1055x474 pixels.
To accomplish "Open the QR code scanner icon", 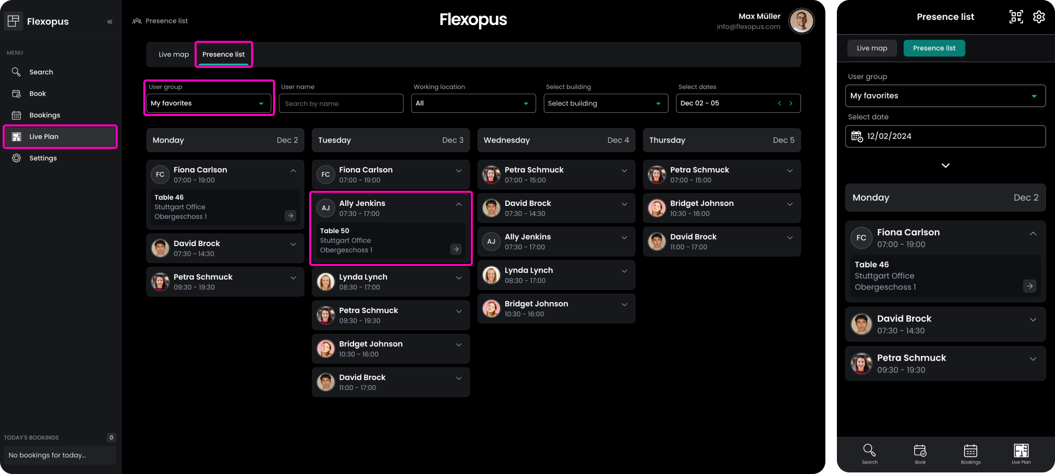I will (x=1016, y=17).
